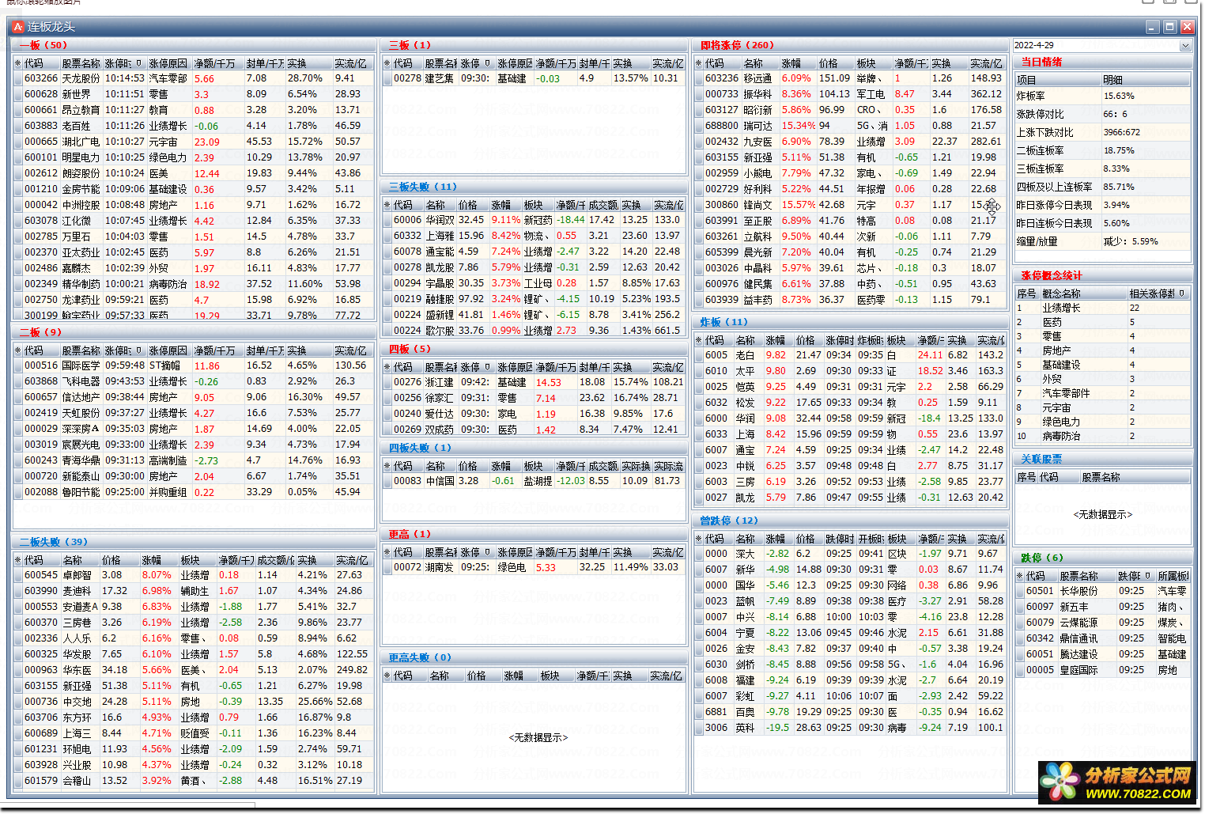Click sort arrow on 更高 涨停 column
Screen dimensions: 1205x814
click(488, 552)
